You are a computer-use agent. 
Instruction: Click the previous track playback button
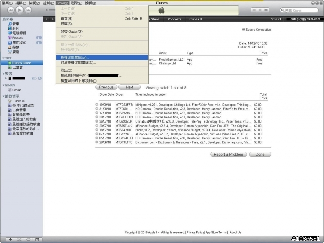click(x=11, y=10)
